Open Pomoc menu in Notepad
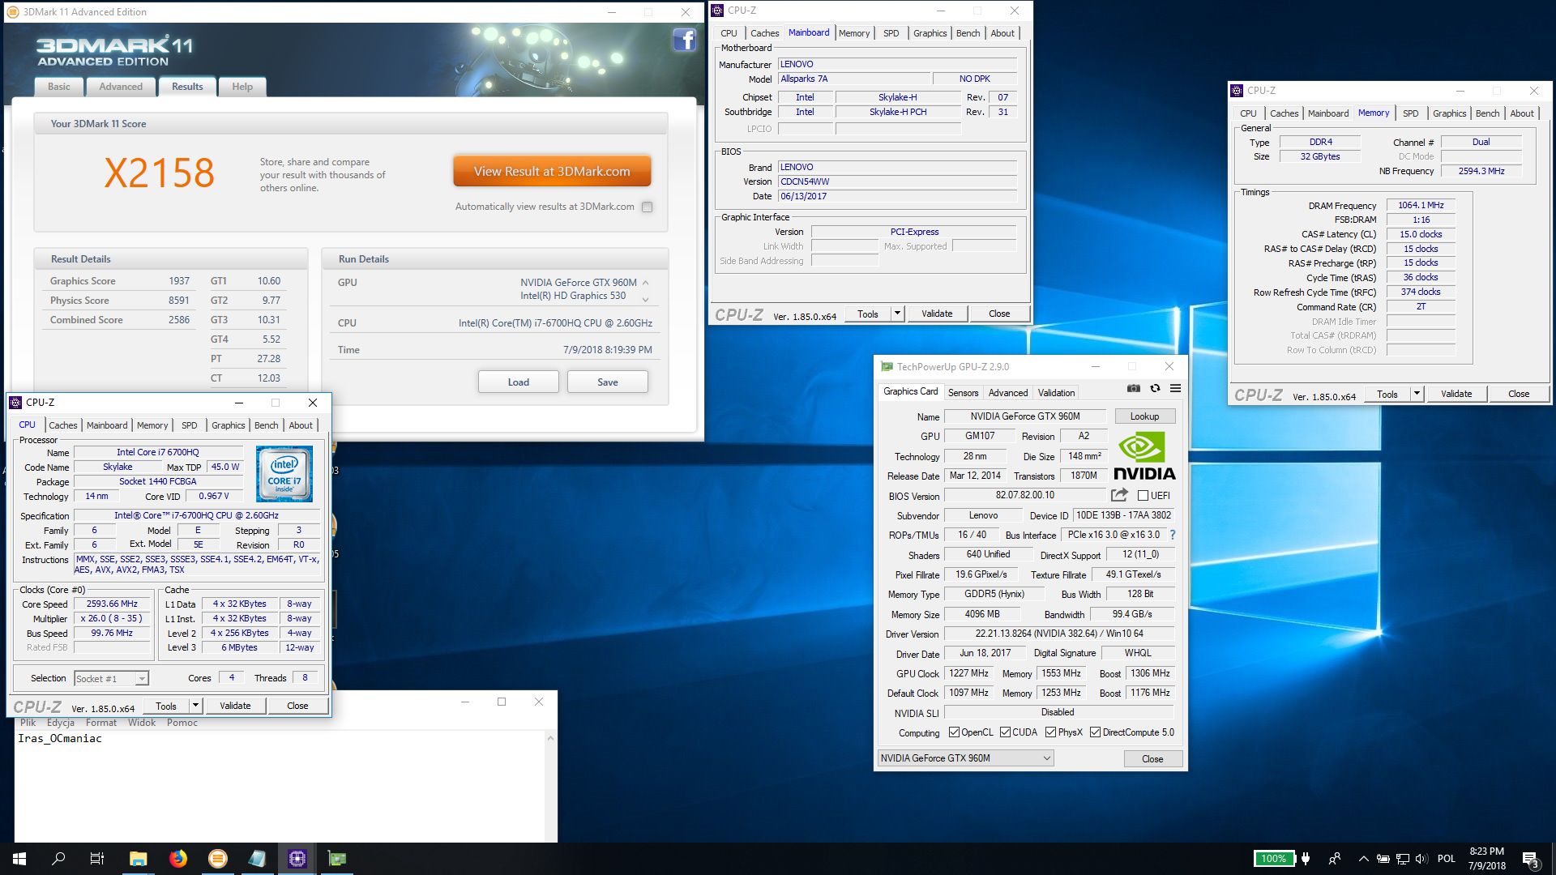1556x875 pixels. 182,723
